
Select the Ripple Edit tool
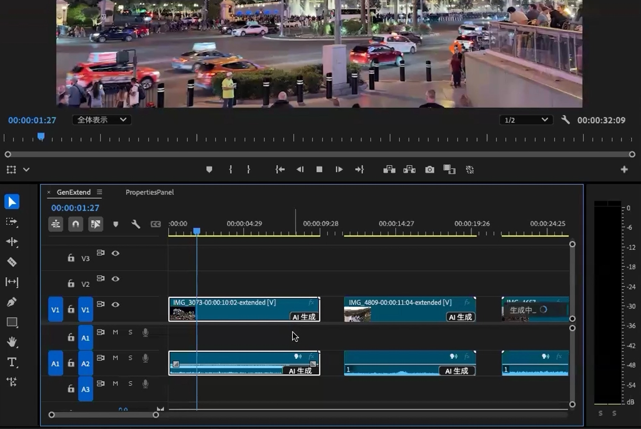tap(12, 241)
